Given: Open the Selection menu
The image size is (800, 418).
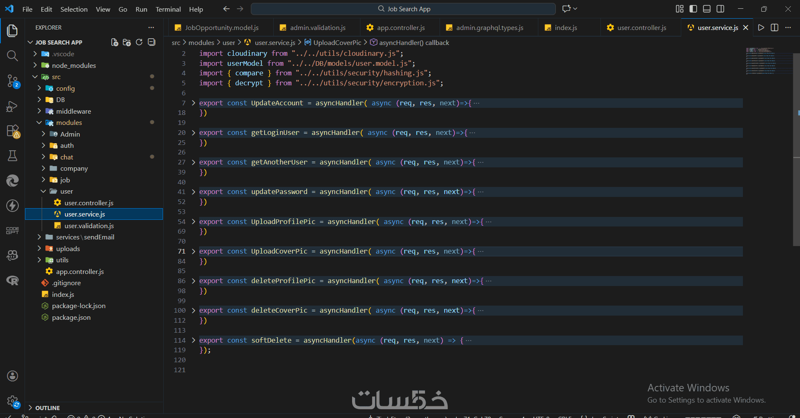Looking at the screenshot, I should pos(74,9).
